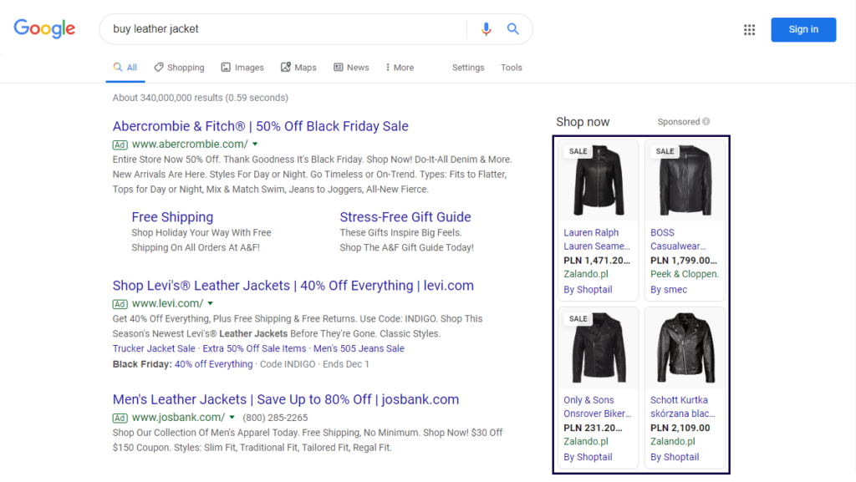The width and height of the screenshot is (856, 482).
Task: Click the Google logo
Action: tap(44, 28)
